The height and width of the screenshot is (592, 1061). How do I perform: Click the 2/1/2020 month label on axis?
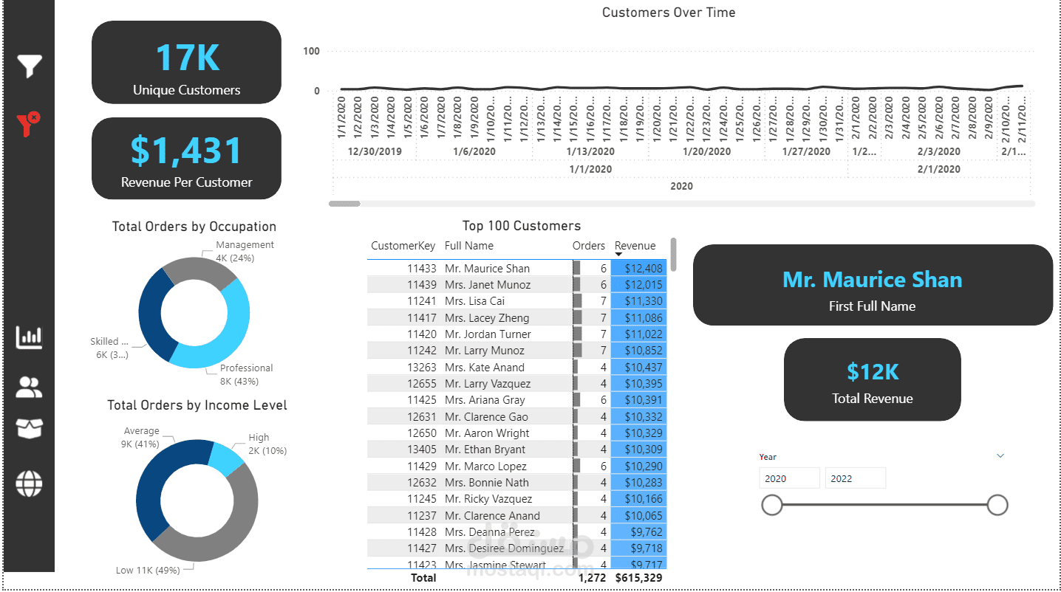[938, 169]
